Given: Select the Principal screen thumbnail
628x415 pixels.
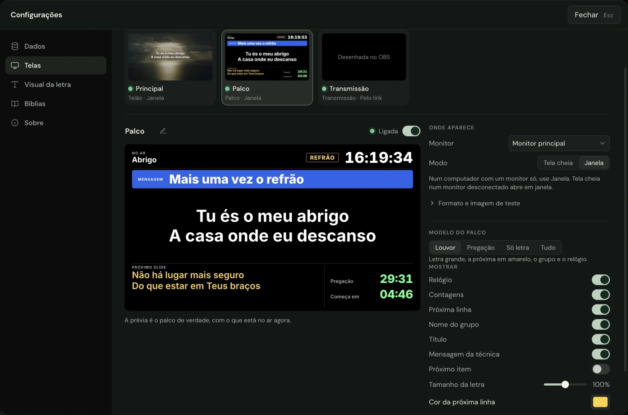Looking at the screenshot, I should [x=170, y=67].
